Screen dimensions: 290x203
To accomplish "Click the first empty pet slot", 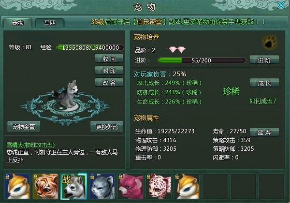I will (215, 186).
